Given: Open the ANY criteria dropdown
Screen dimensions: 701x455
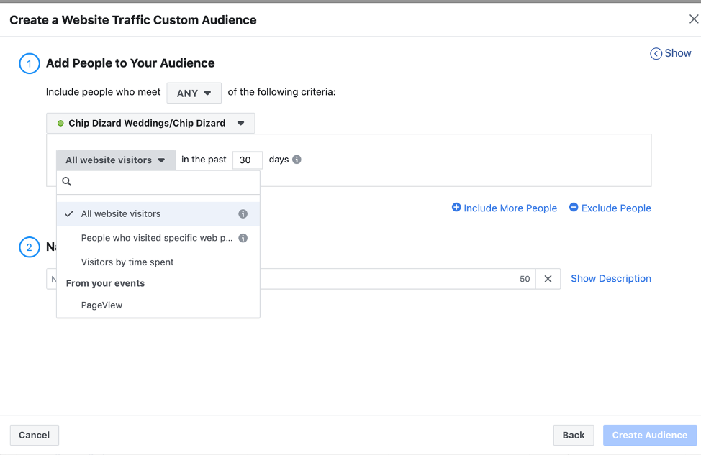Looking at the screenshot, I should (x=194, y=93).
